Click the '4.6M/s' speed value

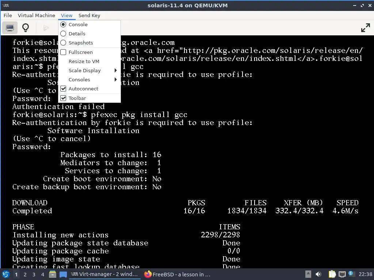click(346, 211)
